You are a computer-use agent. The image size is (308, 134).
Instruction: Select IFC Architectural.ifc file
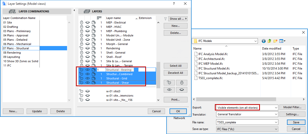tap(211, 59)
